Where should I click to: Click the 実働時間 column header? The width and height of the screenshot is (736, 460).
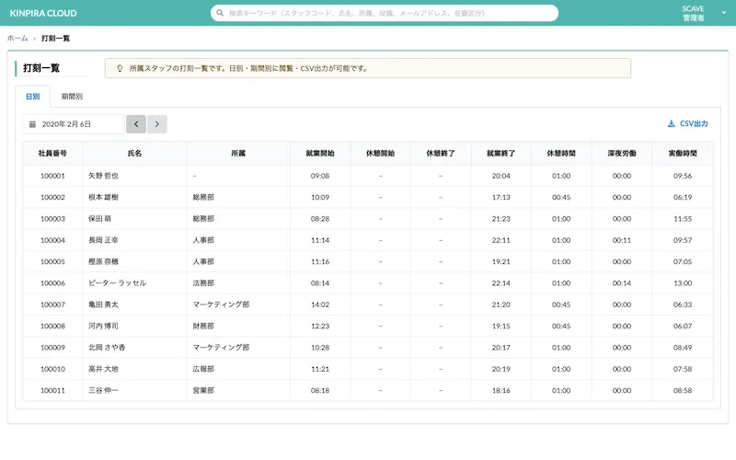click(683, 153)
